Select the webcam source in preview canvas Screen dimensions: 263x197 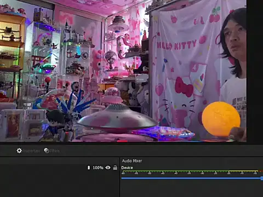pos(123,71)
